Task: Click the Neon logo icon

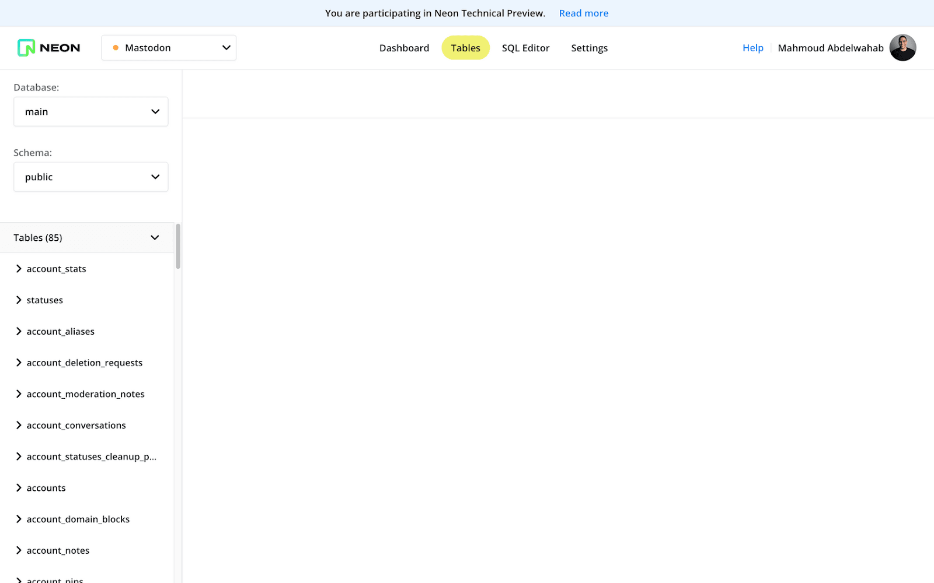Action: point(26,48)
